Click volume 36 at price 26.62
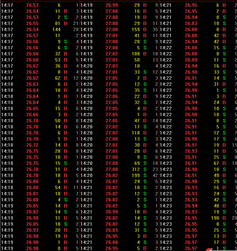Screen dimensions: 237x251 point(58,66)
